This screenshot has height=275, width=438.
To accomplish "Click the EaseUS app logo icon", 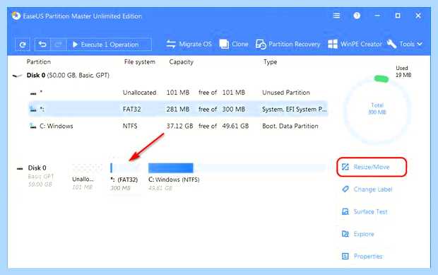I will 16,16.
